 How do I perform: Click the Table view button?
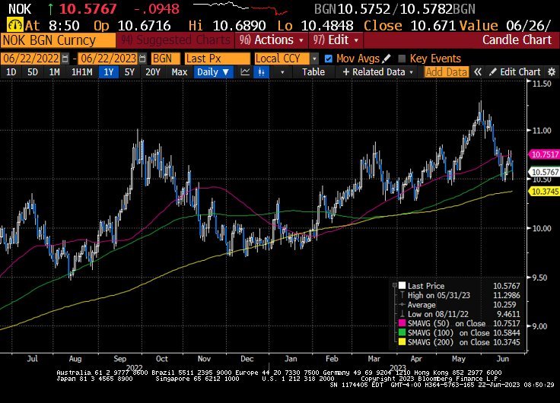pos(313,71)
